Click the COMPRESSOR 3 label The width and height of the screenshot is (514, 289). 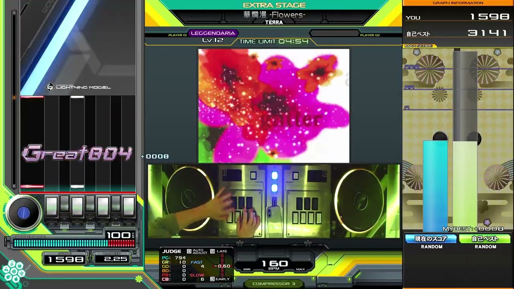[x=274, y=284]
